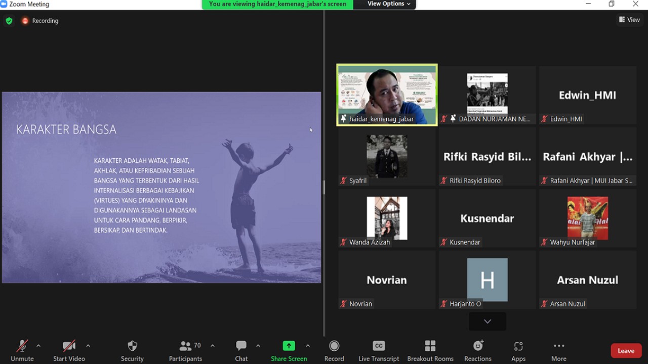Open the View Options dropdown
Screen dimensions: 648x364
(x=389, y=4)
